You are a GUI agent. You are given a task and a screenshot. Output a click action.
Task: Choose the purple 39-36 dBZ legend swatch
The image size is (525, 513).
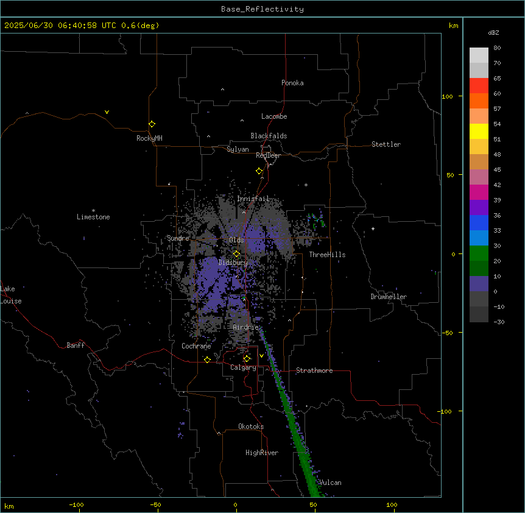(x=479, y=208)
